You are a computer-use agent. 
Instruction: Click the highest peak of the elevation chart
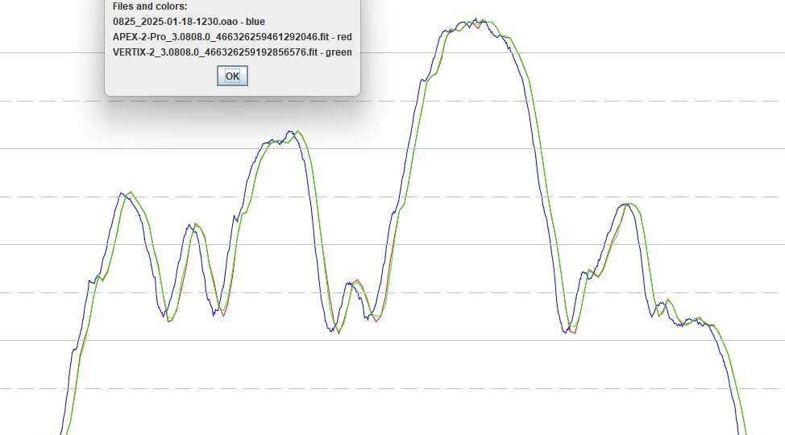point(476,21)
